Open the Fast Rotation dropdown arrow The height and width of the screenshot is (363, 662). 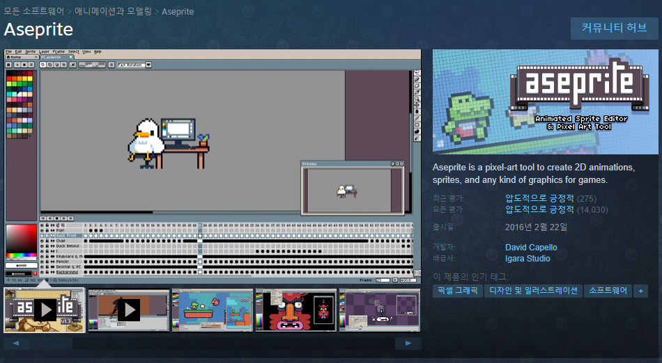tap(148, 65)
